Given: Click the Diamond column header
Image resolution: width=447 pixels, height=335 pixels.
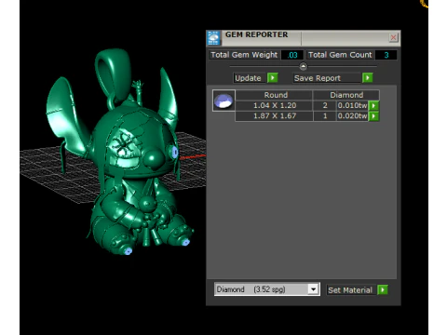Looking at the screenshot, I should pos(346,95).
